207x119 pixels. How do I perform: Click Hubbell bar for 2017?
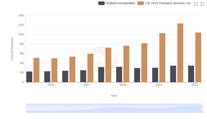(x=83, y=76)
